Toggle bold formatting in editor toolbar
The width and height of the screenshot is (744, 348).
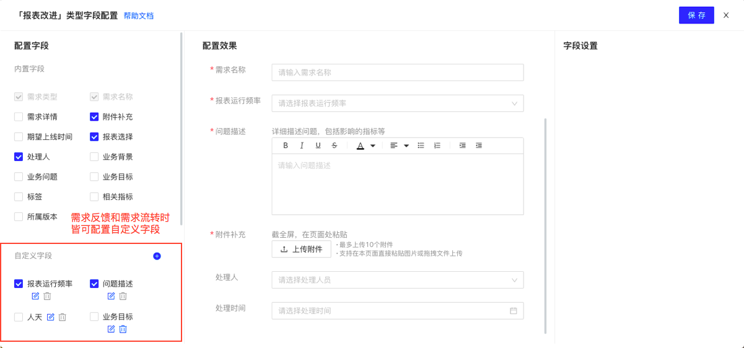(286, 146)
